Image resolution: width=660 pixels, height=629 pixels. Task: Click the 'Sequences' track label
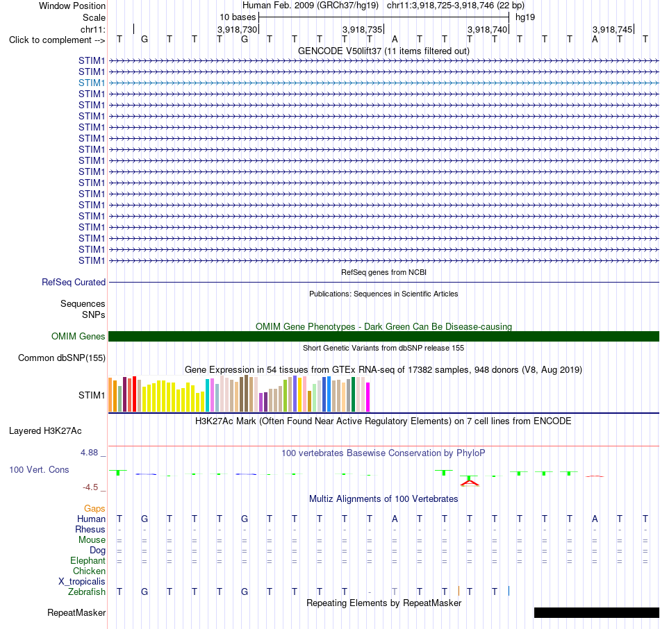pos(83,304)
